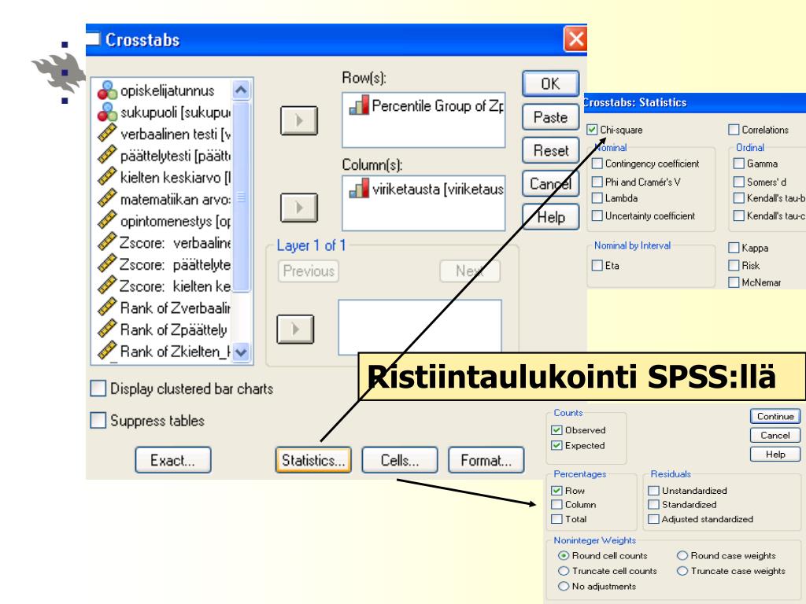Uncheck Row percentages
806x604 pixels.
[x=556, y=491]
